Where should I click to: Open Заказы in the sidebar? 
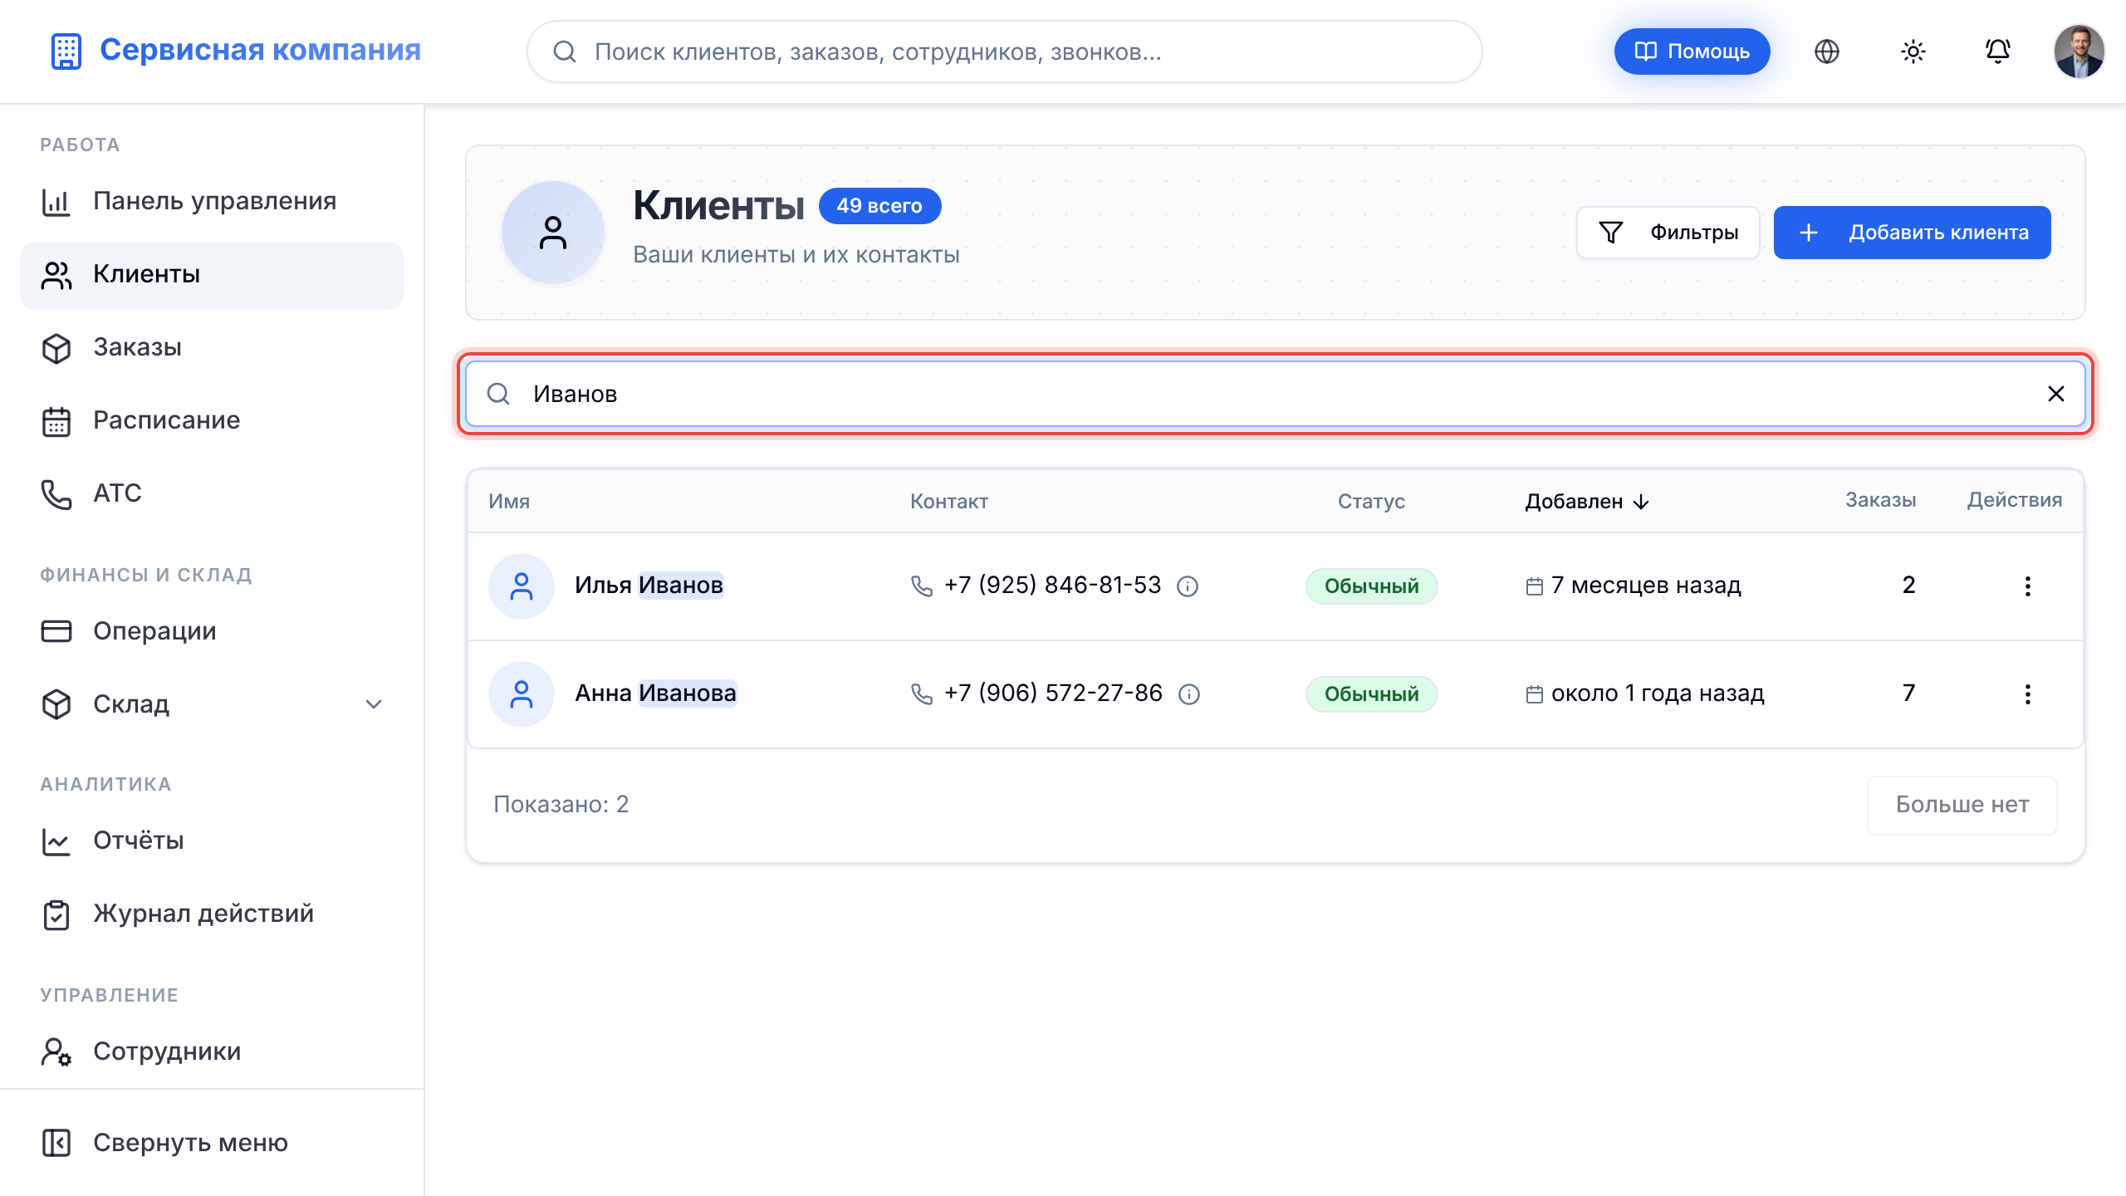pos(212,348)
